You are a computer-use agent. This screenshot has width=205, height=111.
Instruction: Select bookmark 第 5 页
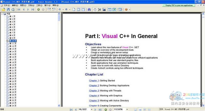(x=12, y=27)
